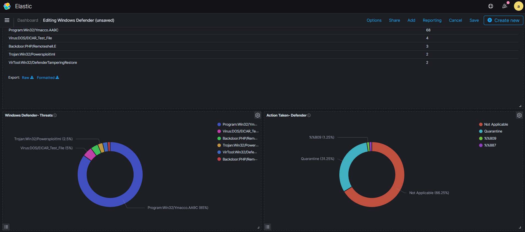This screenshot has width=525, height=232.
Task: Click Quarantine legend color dot
Action: pos(481,131)
